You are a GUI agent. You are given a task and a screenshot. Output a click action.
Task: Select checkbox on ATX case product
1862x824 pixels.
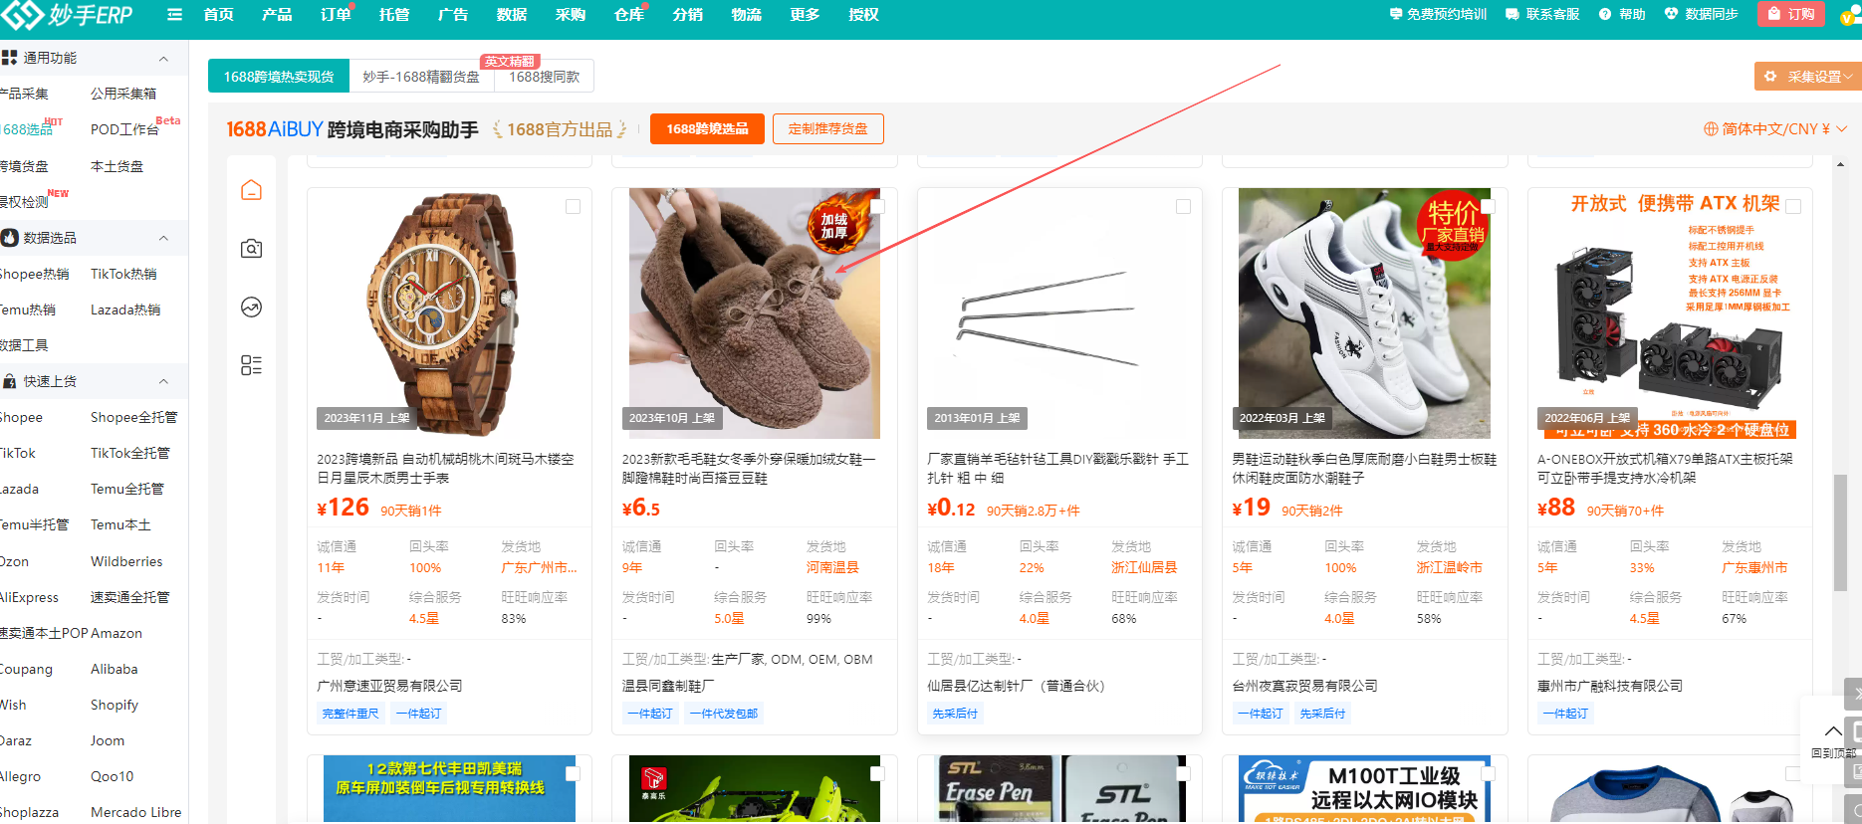click(x=1794, y=206)
